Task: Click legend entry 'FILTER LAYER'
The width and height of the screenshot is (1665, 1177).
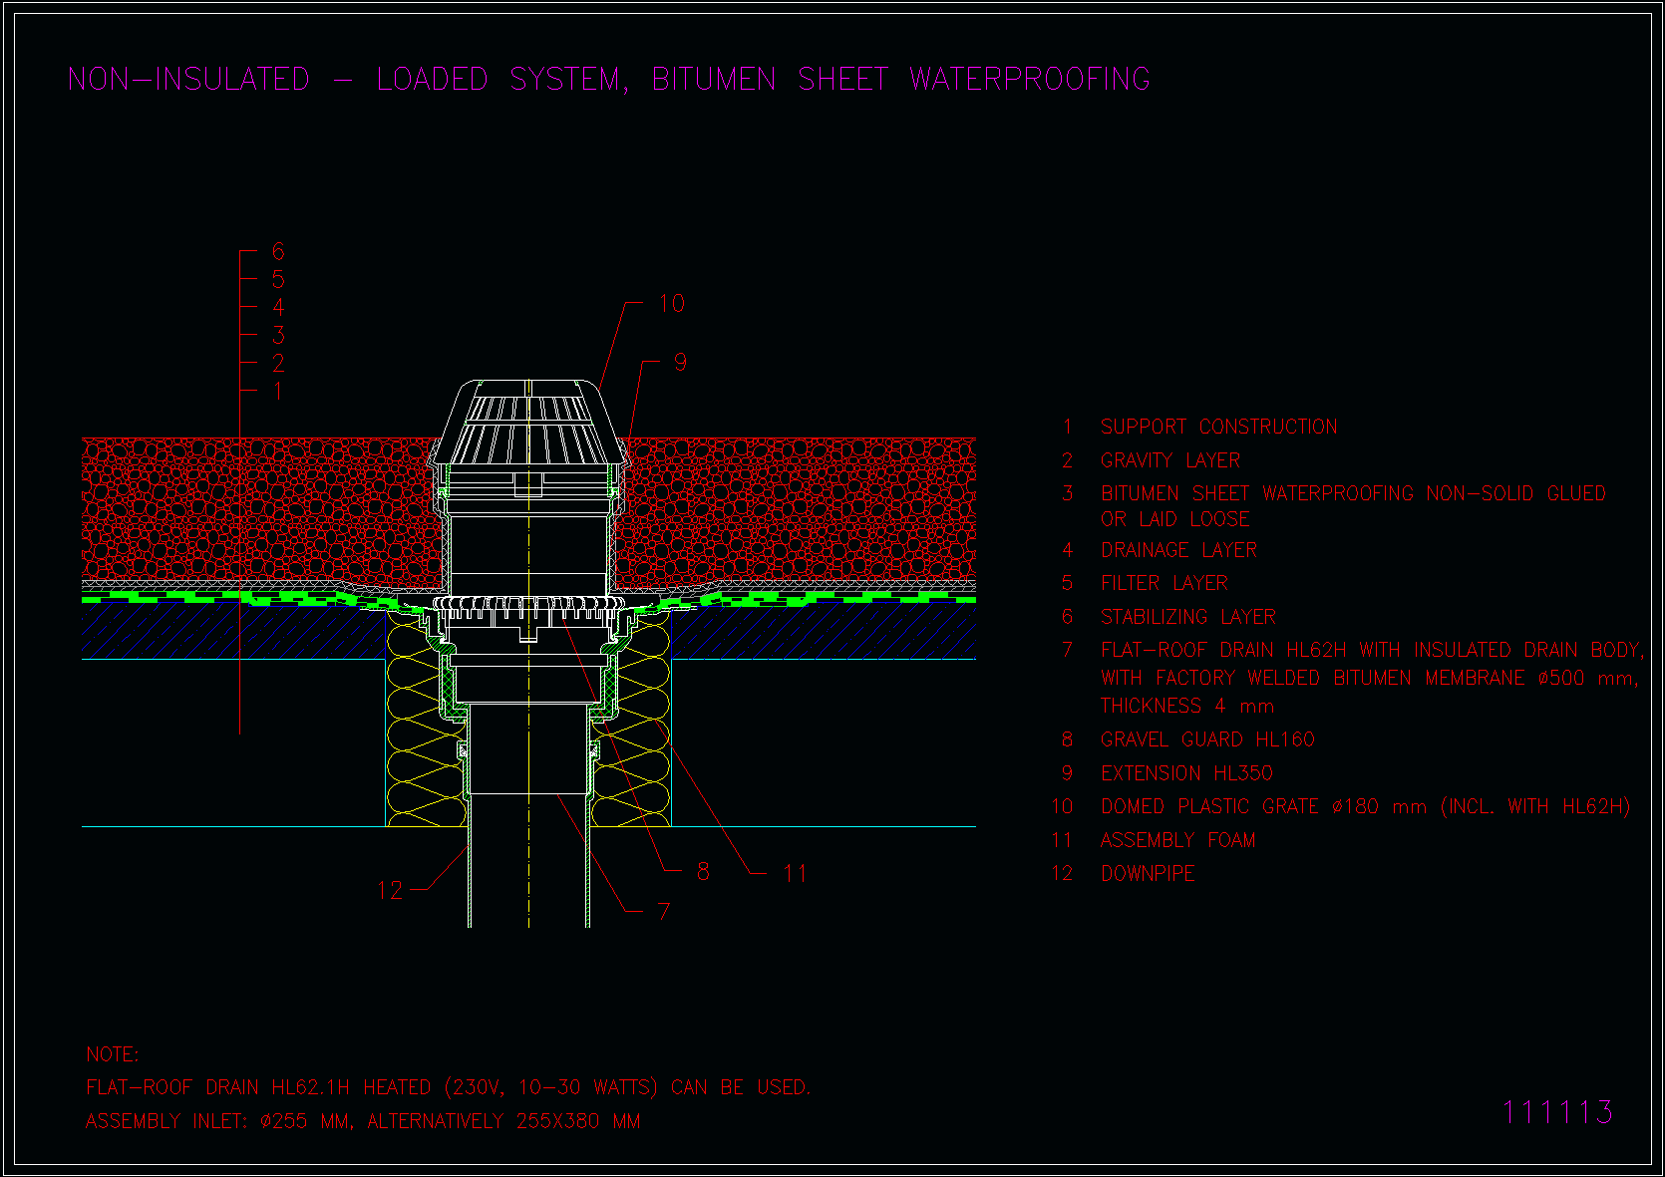Action: click(1164, 583)
